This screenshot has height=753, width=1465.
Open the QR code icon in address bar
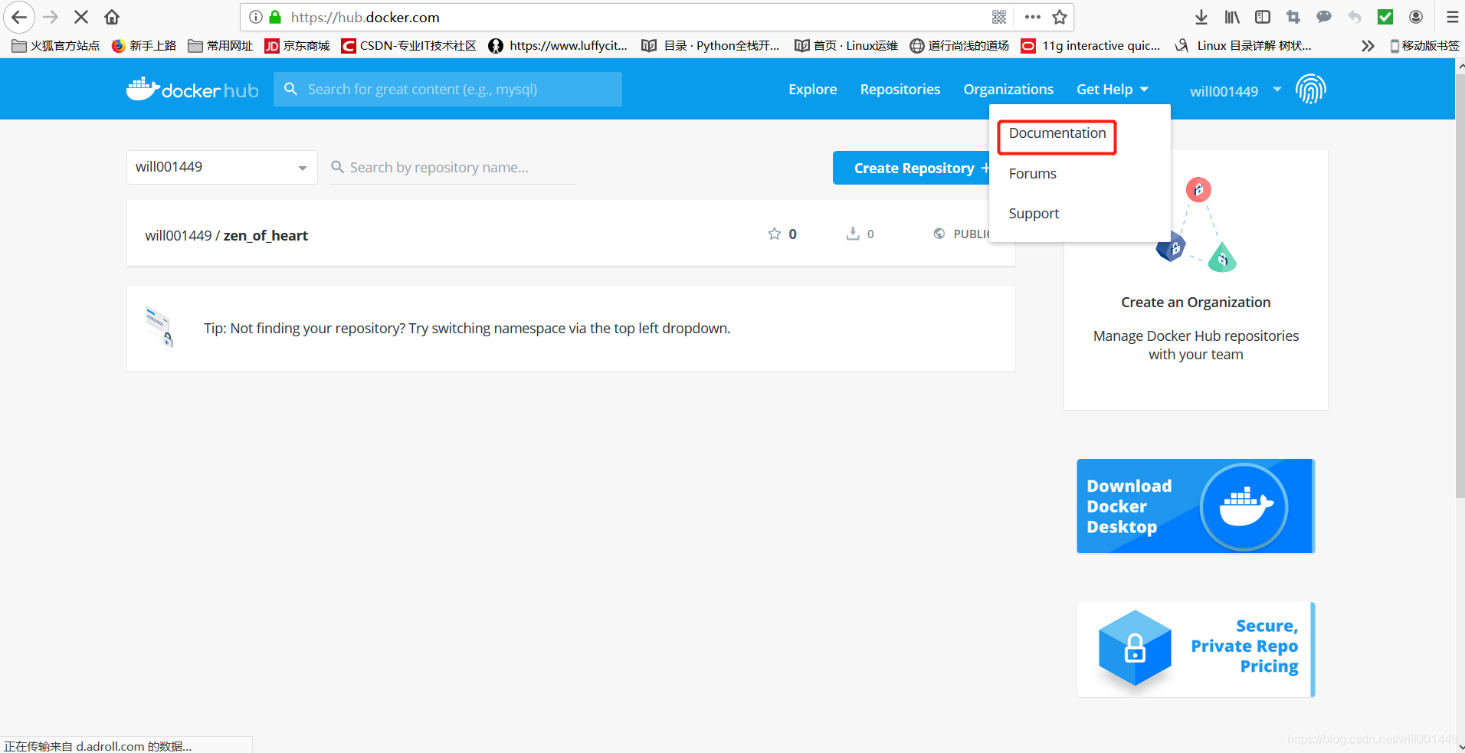tap(999, 17)
